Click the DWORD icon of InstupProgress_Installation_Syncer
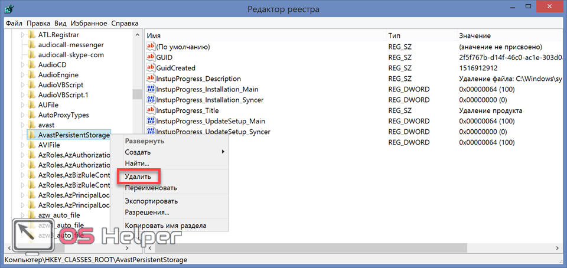This screenshot has height=268, width=567. [x=151, y=100]
